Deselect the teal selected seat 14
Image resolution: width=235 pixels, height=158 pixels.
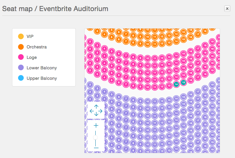[x=176, y=84]
